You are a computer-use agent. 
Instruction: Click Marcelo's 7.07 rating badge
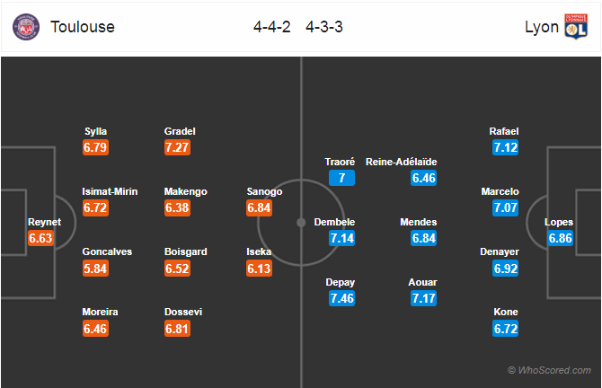point(506,208)
